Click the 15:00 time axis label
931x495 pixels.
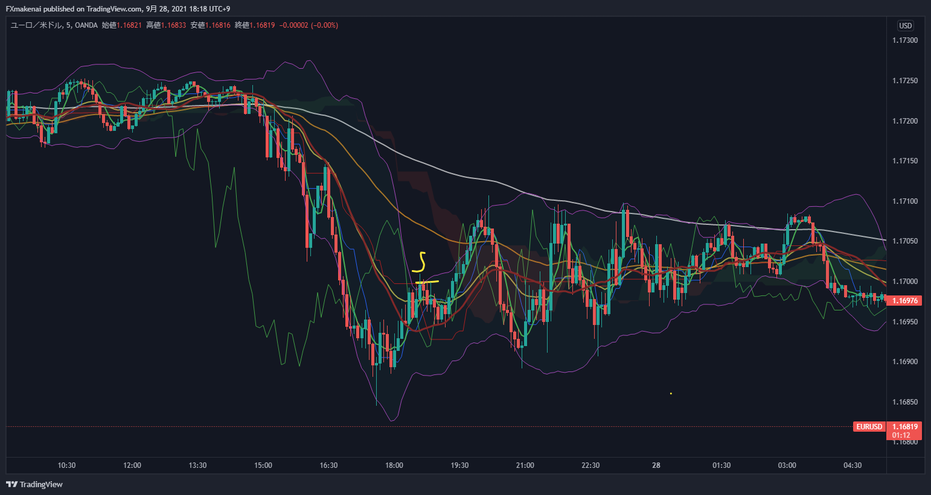263,465
